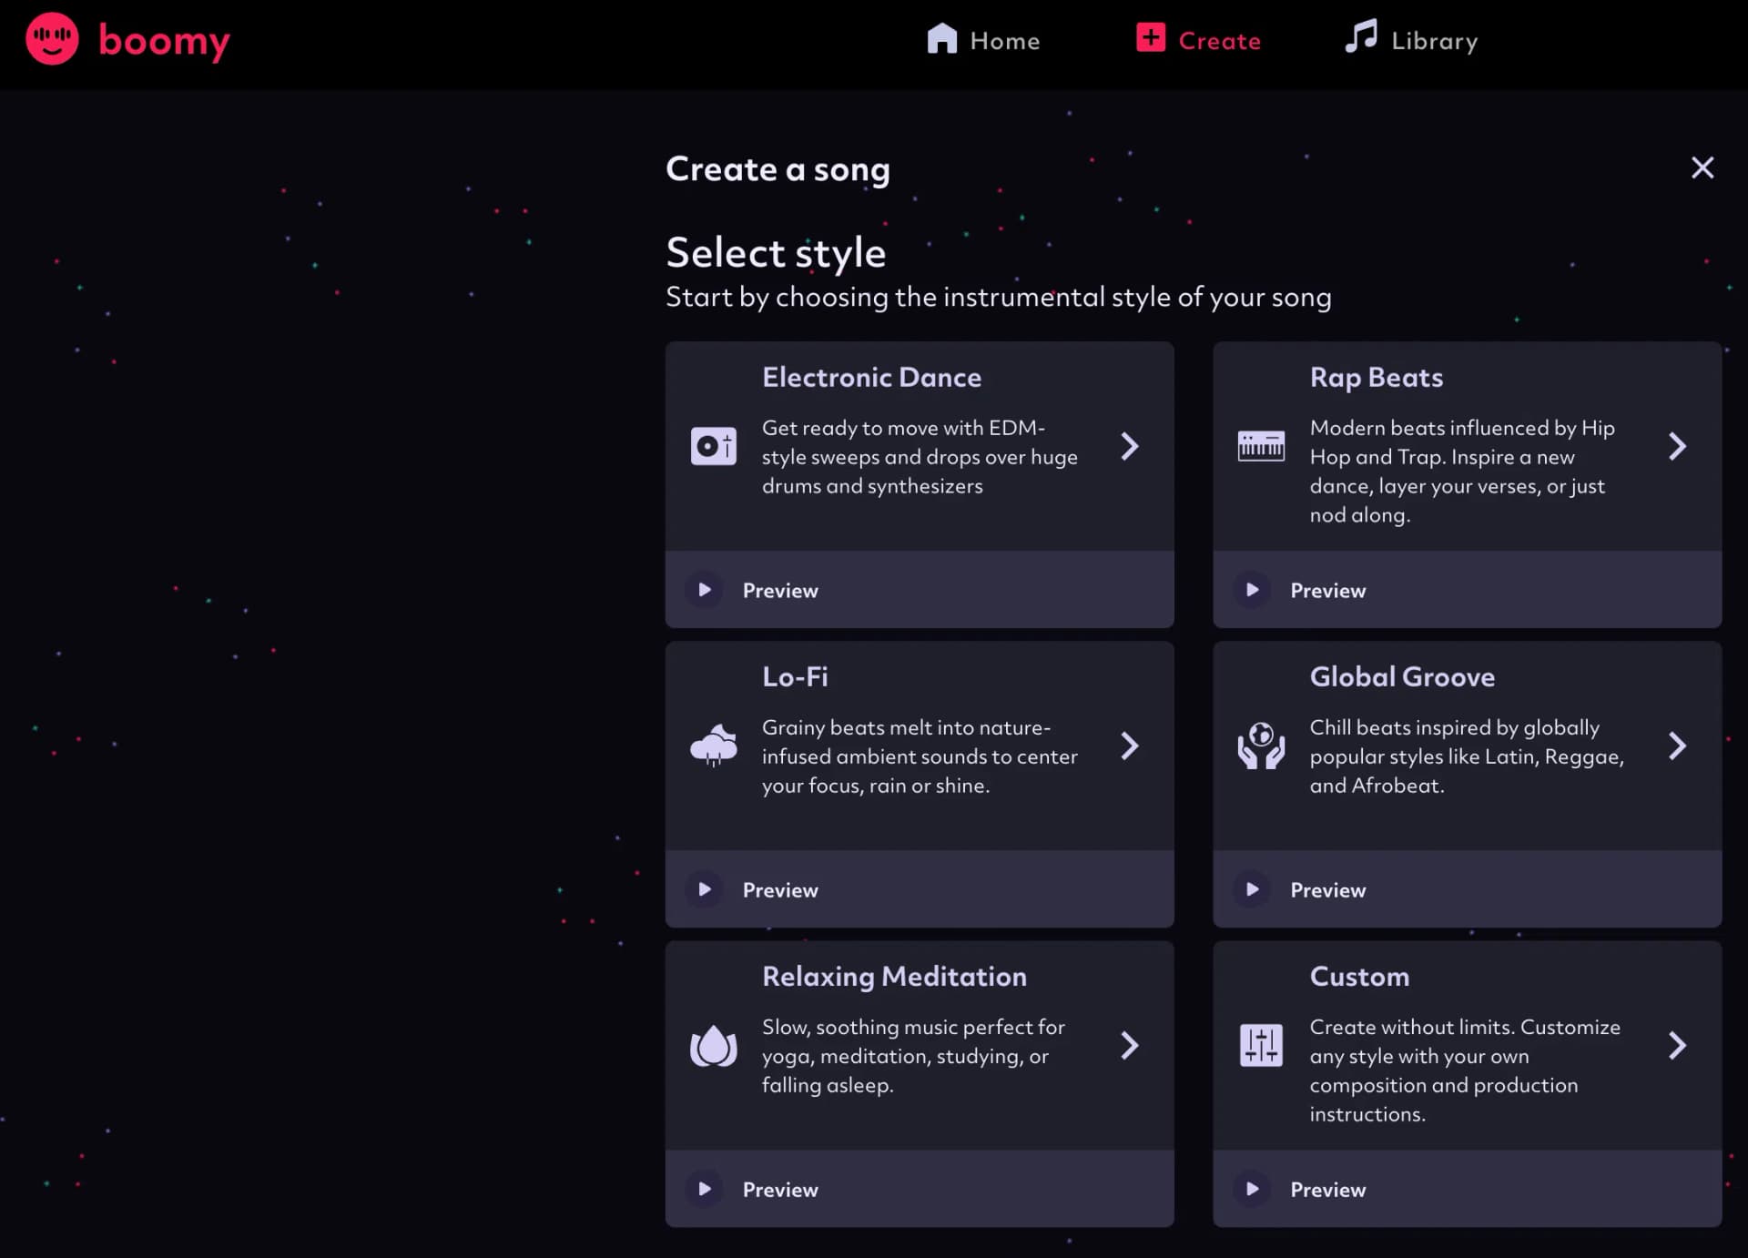Switch to the Create tab
Image resolution: width=1748 pixels, height=1258 pixels.
click(1198, 40)
